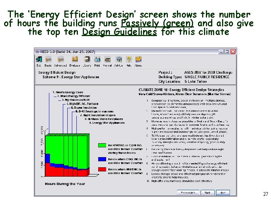
Task: Select scheme label '4. High Eff. AC, Furnace'
Action: click(82, 104)
